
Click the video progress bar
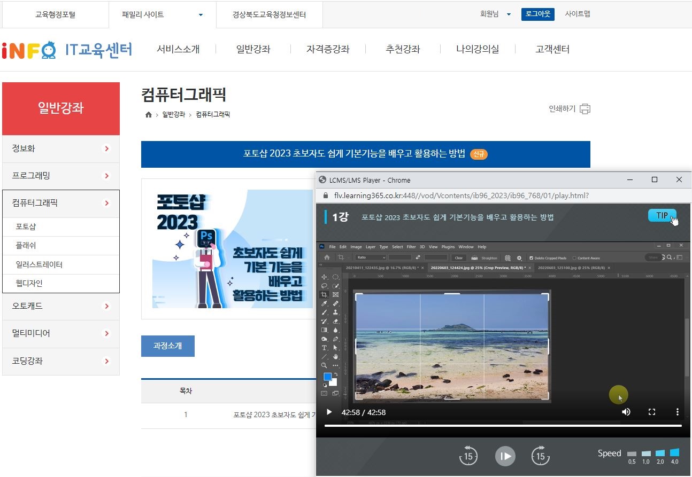pyautogui.click(x=503, y=426)
